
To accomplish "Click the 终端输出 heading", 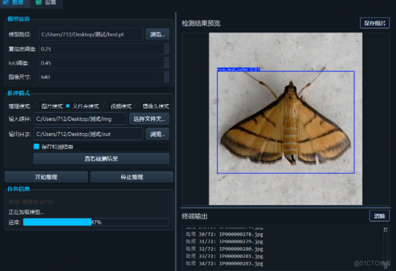I will click(x=194, y=216).
